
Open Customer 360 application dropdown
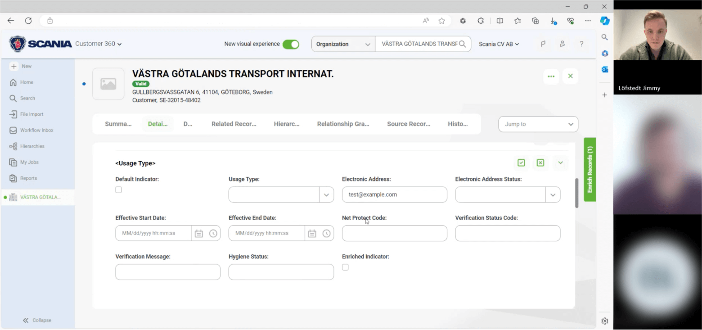[x=99, y=44]
